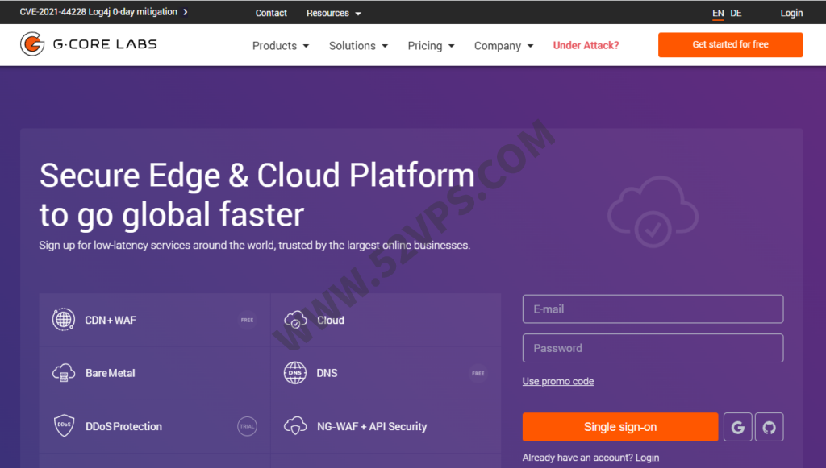Switch language to DE
The width and height of the screenshot is (826, 468).
coord(736,13)
